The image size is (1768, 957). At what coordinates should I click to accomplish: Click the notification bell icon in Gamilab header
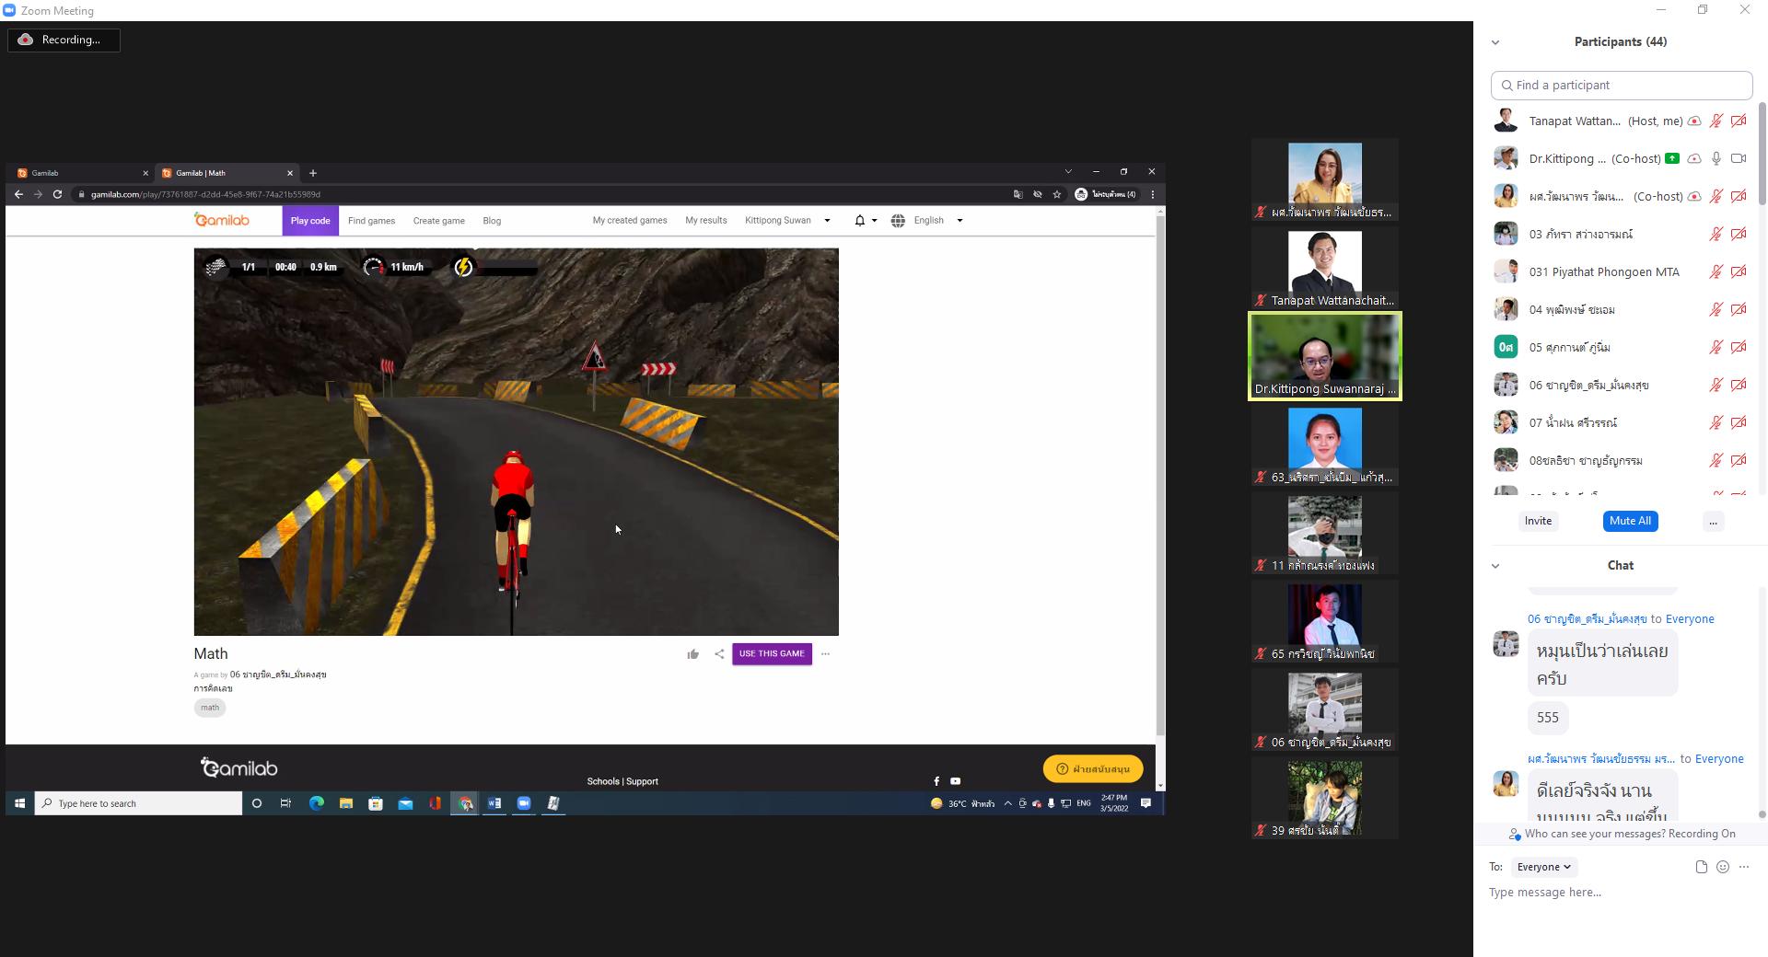pos(859,221)
